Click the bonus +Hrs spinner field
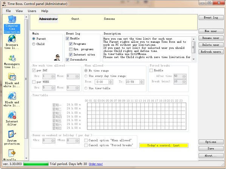The width and height of the screenshot is (226, 169). click(49, 141)
